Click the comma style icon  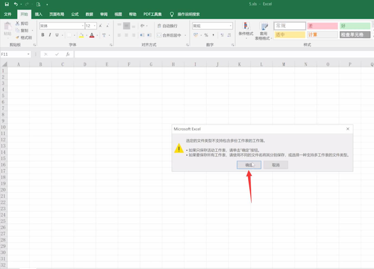(x=213, y=35)
